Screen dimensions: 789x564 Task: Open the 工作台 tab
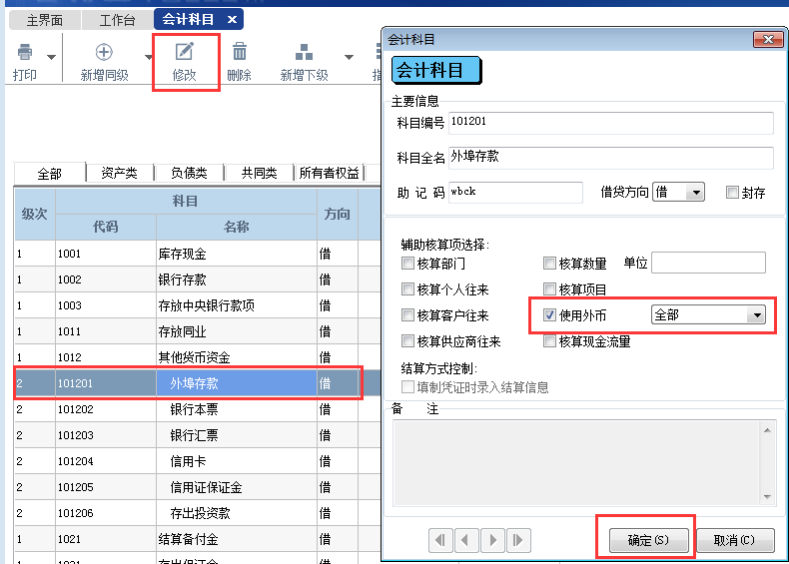click(x=117, y=19)
